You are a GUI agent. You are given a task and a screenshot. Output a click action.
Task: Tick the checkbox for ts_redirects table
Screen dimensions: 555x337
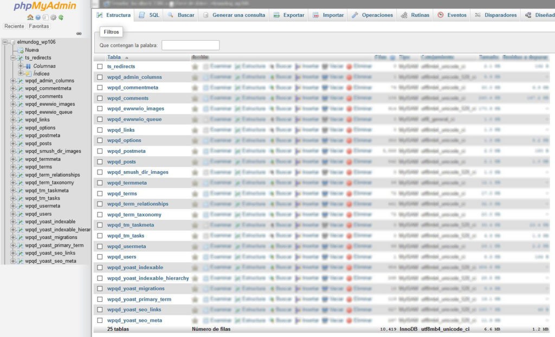point(100,67)
